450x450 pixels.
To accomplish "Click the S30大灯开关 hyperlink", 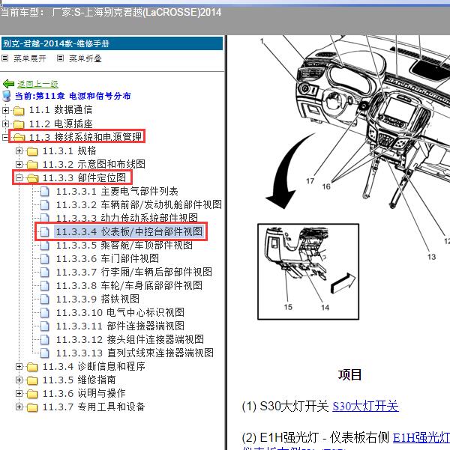I will pyautogui.click(x=365, y=406).
